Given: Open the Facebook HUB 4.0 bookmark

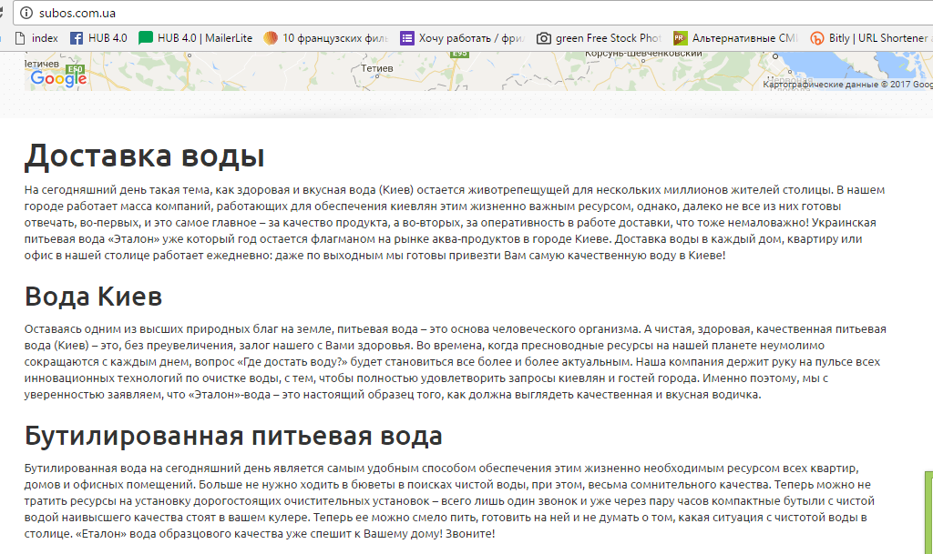Looking at the screenshot, I should pos(98,38).
